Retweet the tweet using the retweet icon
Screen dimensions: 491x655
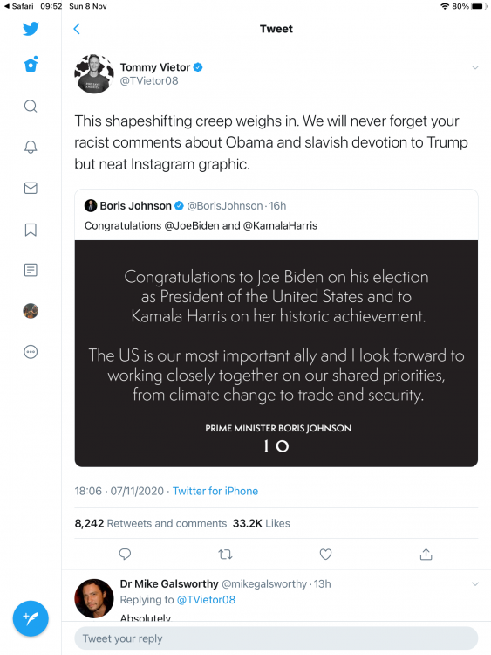coord(225,555)
